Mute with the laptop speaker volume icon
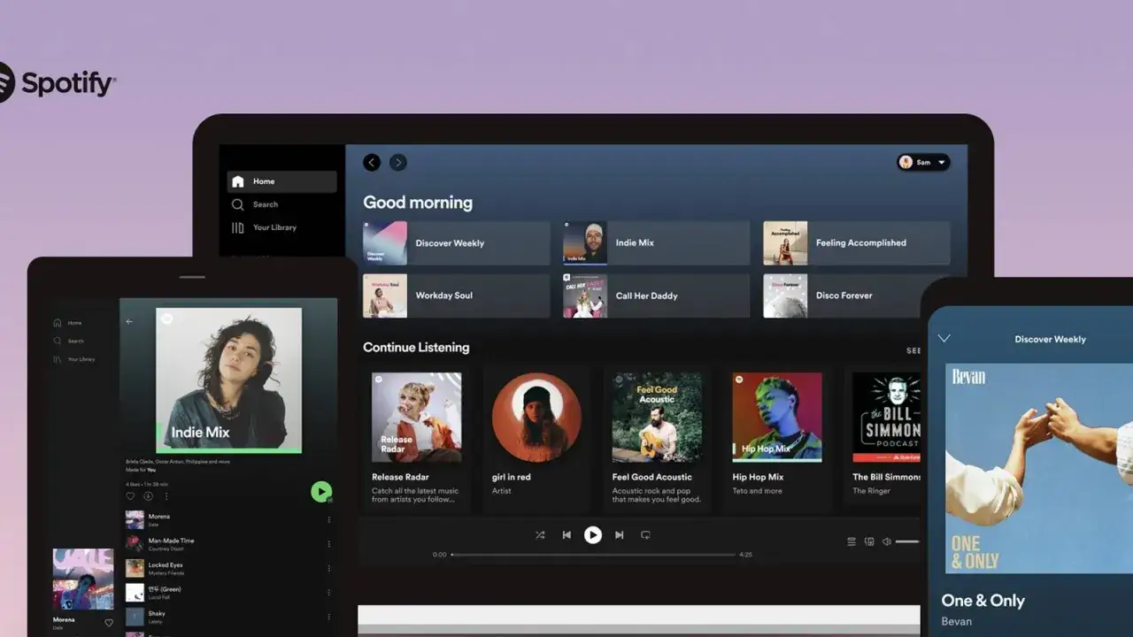The height and width of the screenshot is (637, 1133). point(886,541)
